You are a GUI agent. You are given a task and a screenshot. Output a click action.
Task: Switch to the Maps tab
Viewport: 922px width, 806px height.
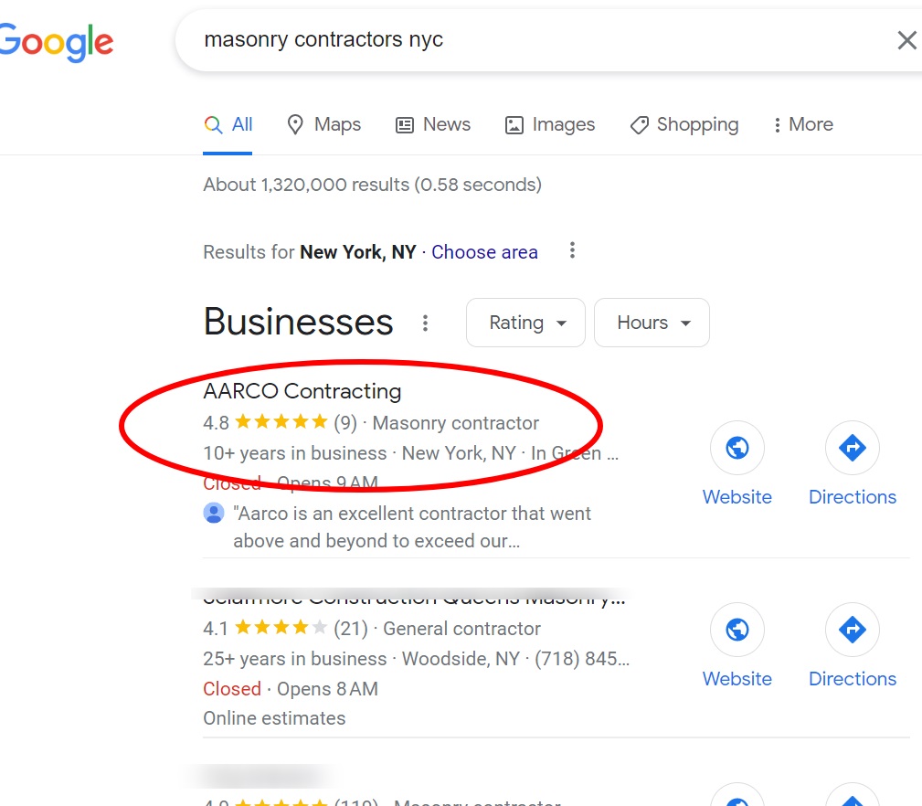323,124
